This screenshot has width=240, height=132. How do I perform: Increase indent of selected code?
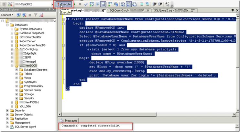(x=160, y=4)
